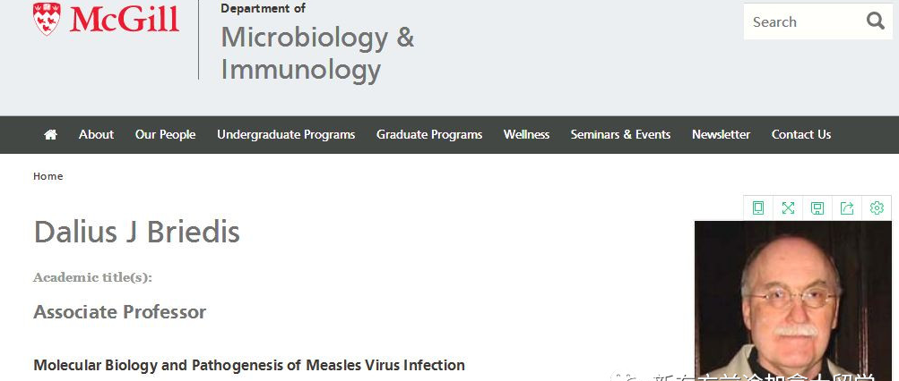Image resolution: width=899 pixels, height=381 pixels.
Task: Click the search magnifier icon
Action: pyautogui.click(x=875, y=21)
